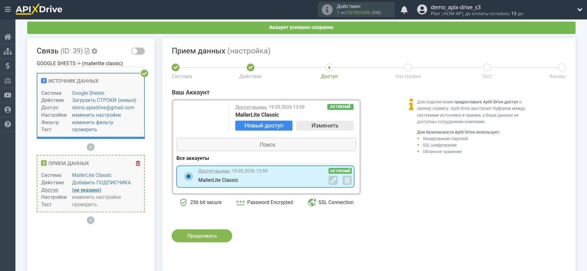Toggle the connection on/off switch

[138, 51]
